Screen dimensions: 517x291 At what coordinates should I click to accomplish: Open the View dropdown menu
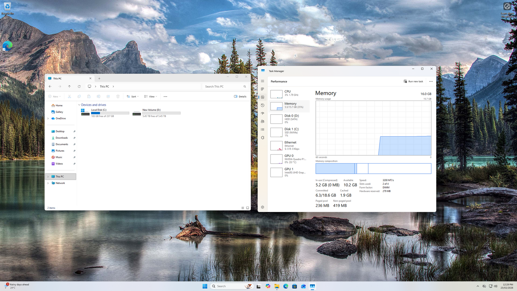(151, 96)
